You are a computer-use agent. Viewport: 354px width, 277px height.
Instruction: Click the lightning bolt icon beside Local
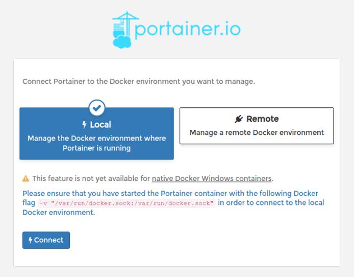[85, 125]
